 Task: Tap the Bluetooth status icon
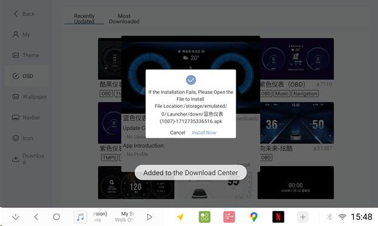[x=329, y=217]
